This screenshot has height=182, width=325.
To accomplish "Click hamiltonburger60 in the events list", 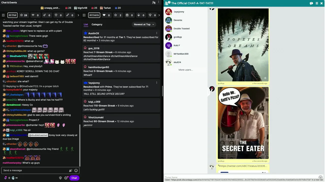I will 99,67.
